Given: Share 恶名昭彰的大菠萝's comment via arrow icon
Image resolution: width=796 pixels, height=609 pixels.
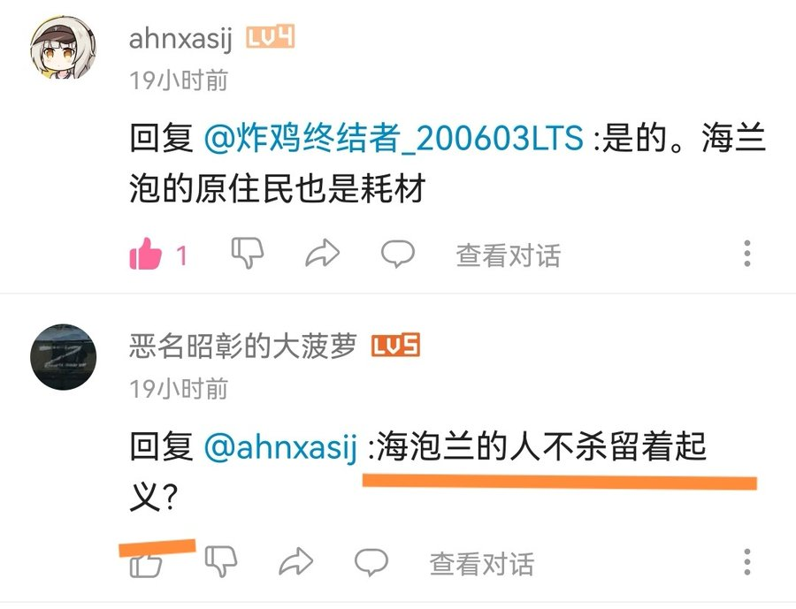Looking at the screenshot, I should pyautogui.click(x=296, y=561).
